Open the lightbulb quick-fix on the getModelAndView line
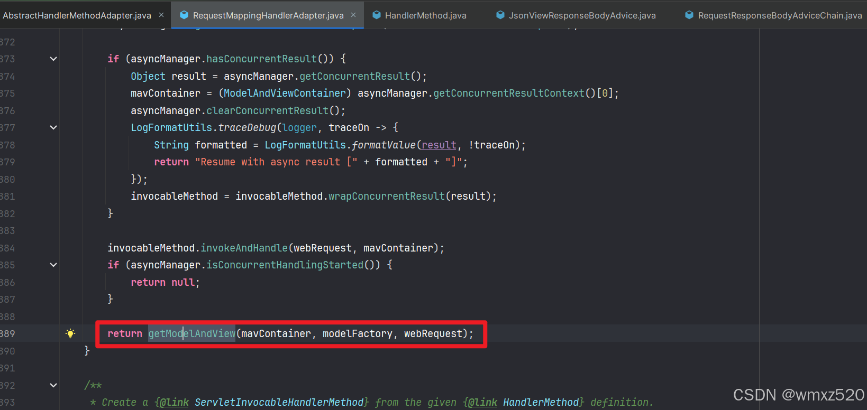Screen dimensions: 867x410 tap(70, 333)
